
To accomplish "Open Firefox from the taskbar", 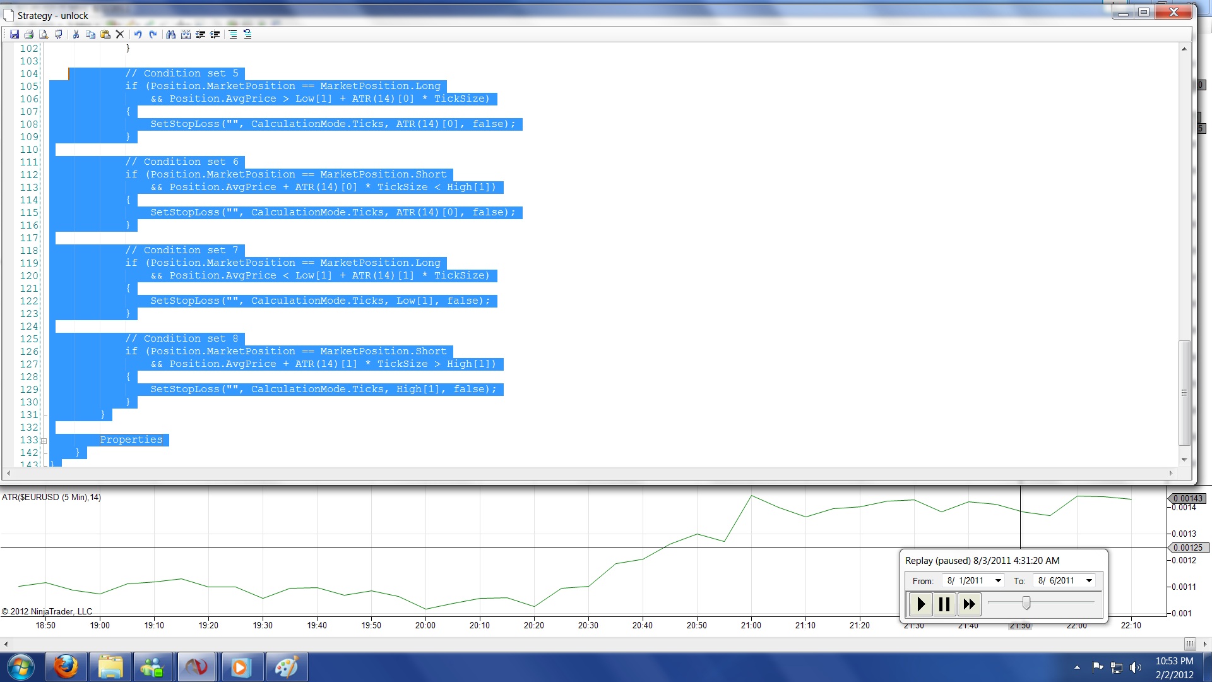I will pyautogui.click(x=66, y=667).
